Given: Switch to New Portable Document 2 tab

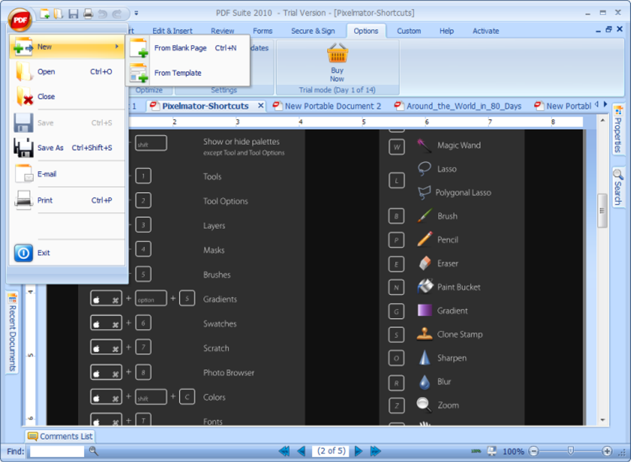Looking at the screenshot, I should click(x=327, y=106).
